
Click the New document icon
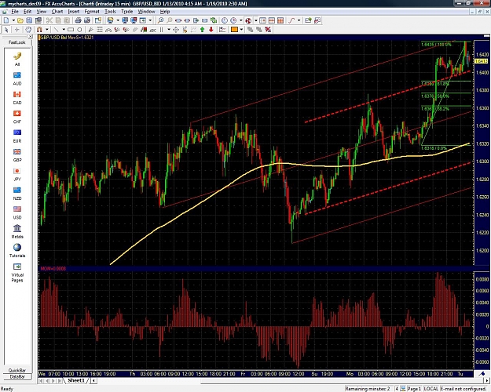click(6, 20)
